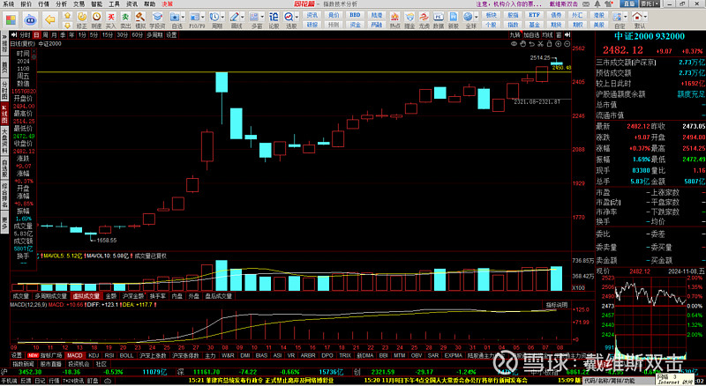The image size is (706, 386).
Task: Expand the 全球 dropdown arrow
Action: pyautogui.click(x=477, y=17)
